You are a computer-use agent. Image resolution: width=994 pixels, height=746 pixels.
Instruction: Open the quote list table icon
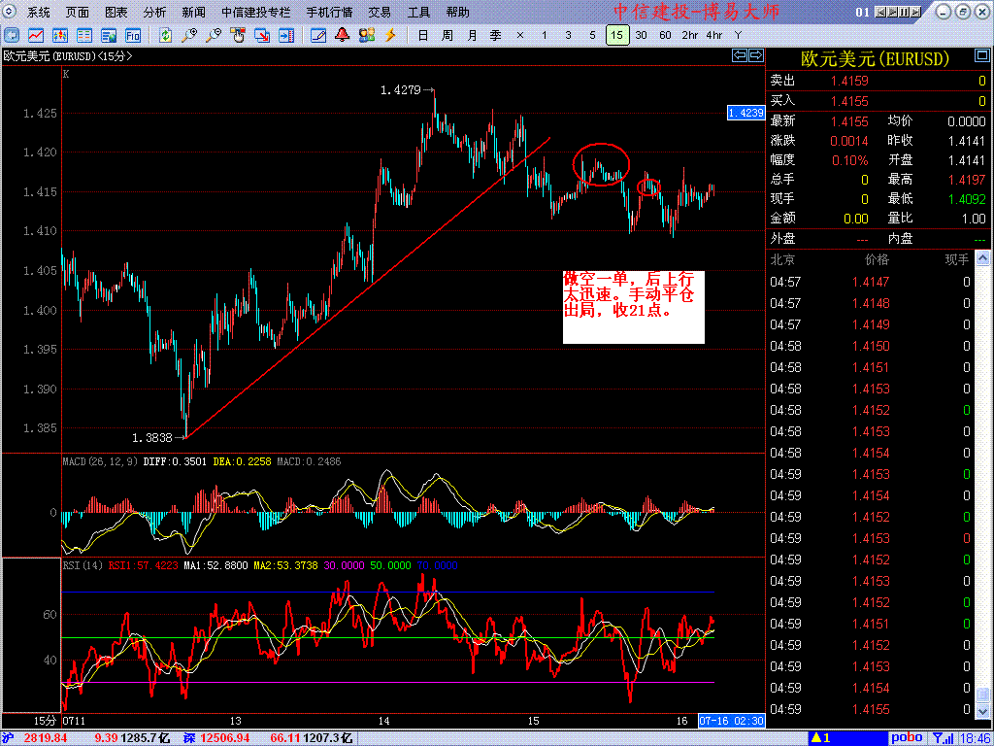[x=83, y=35]
